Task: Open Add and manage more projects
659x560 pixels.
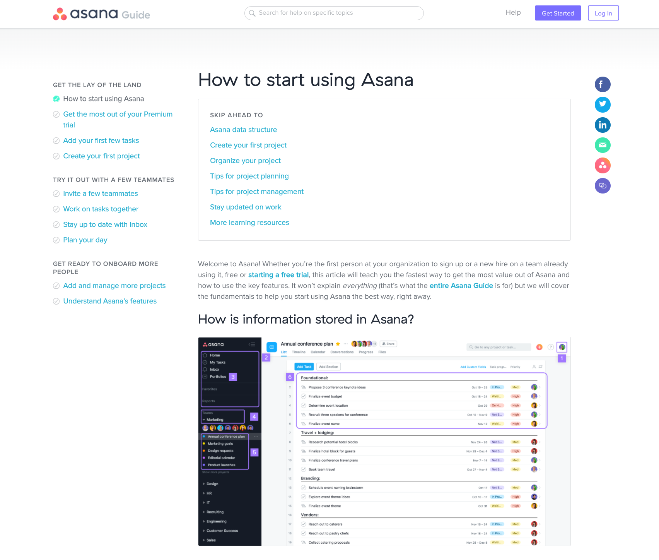Action: coord(114,286)
